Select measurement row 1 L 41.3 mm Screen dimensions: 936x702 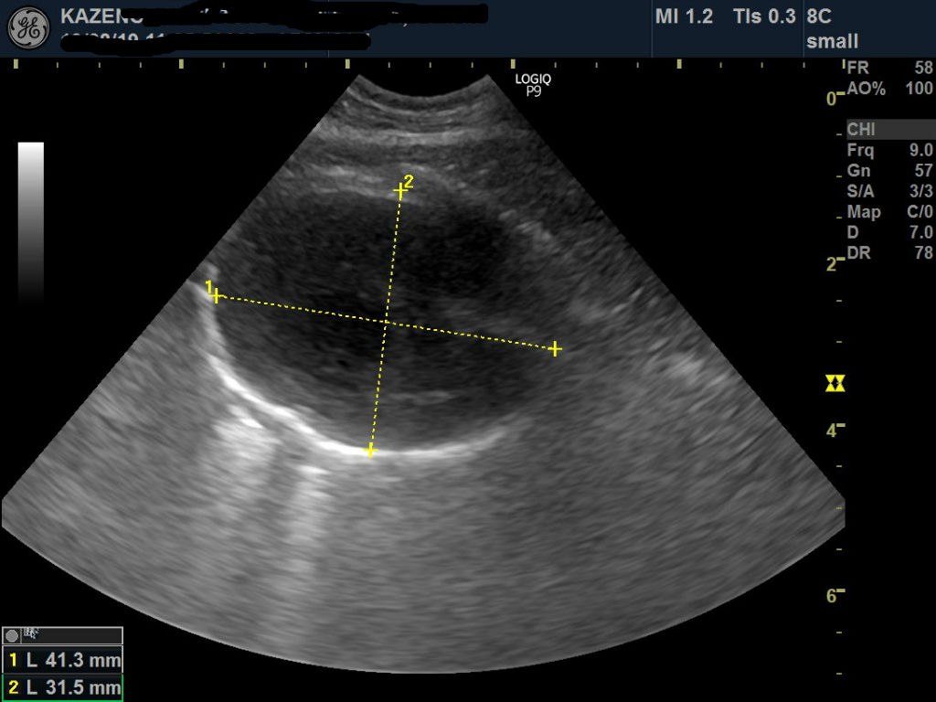click(63, 660)
